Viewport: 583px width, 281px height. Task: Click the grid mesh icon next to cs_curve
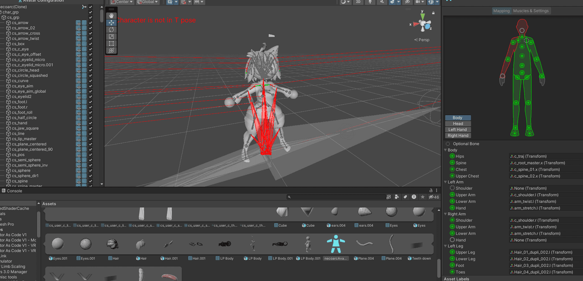click(x=84, y=81)
